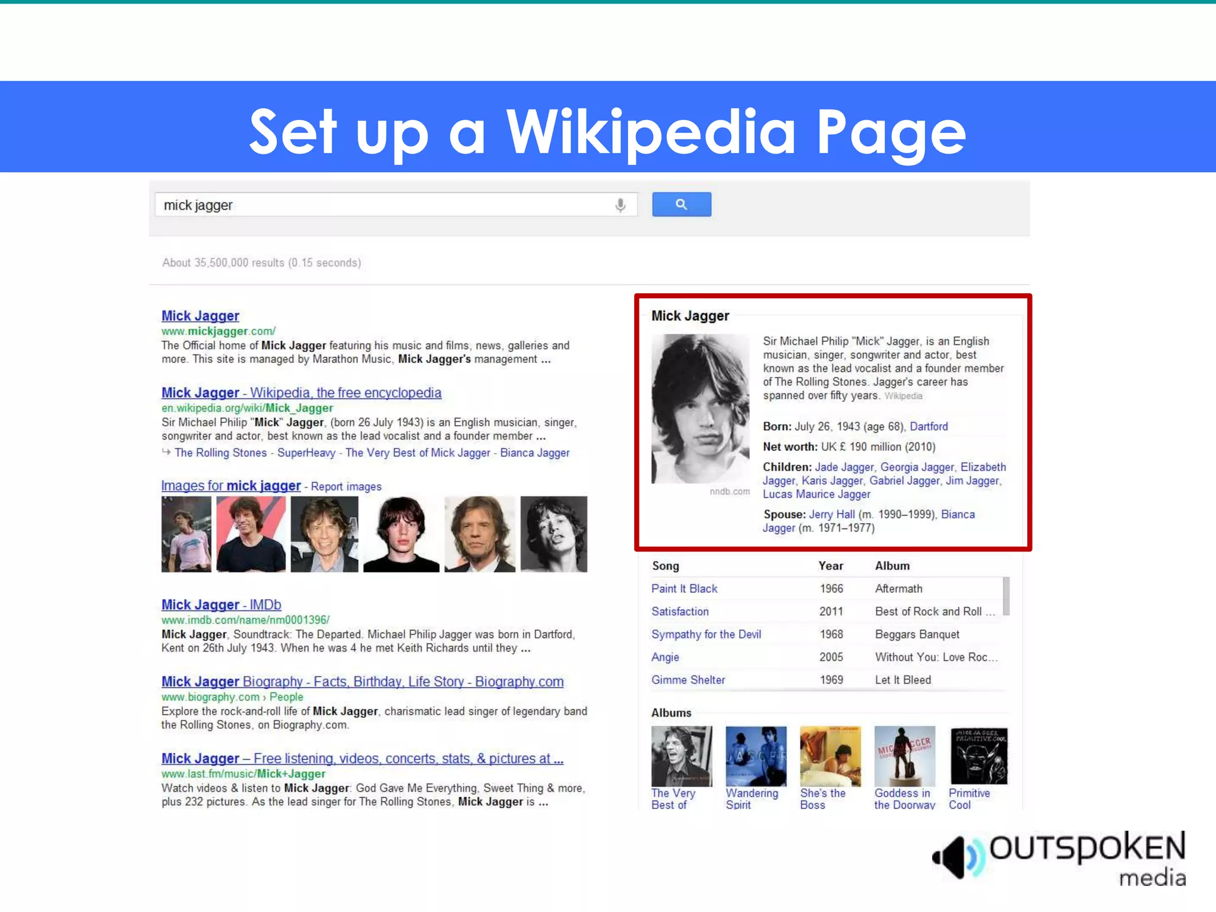Viewport: 1216px width, 912px height.
Task: Follow The Rolling Stones sitelink
Action: click(x=221, y=452)
